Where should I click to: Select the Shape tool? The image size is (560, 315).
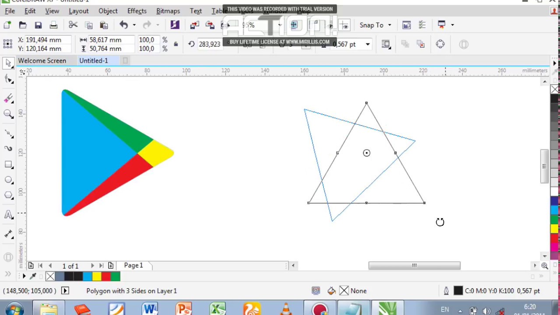click(x=8, y=80)
